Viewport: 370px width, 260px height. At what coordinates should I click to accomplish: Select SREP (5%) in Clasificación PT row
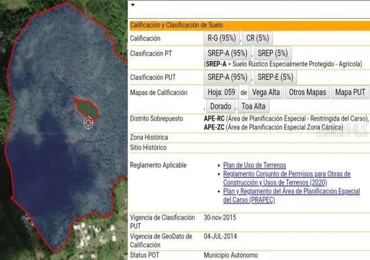point(272,53)
